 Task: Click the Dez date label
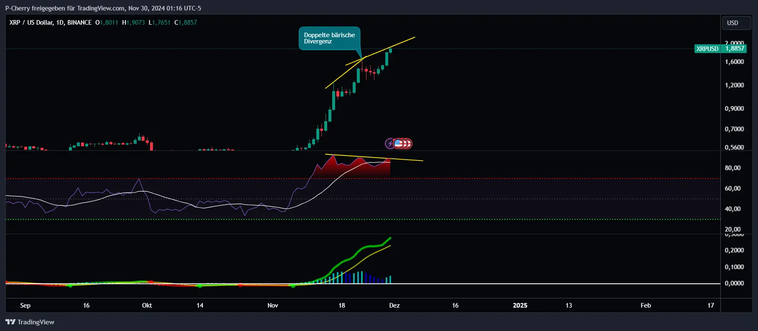[394, 306]
